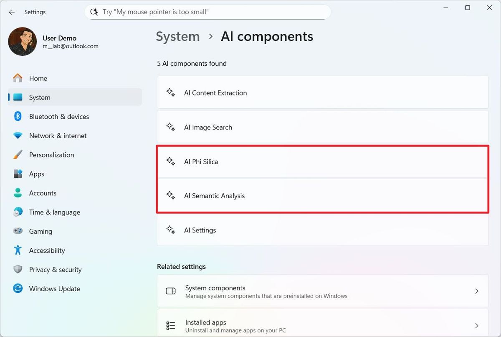This screenshot has width=501, height=337.
Task: Open the Accounts person icon
Action: 18,193
